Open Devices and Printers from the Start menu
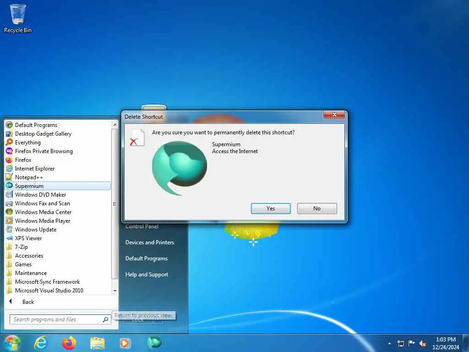Screen dimensions: 469x352 (x=150, y=242)
